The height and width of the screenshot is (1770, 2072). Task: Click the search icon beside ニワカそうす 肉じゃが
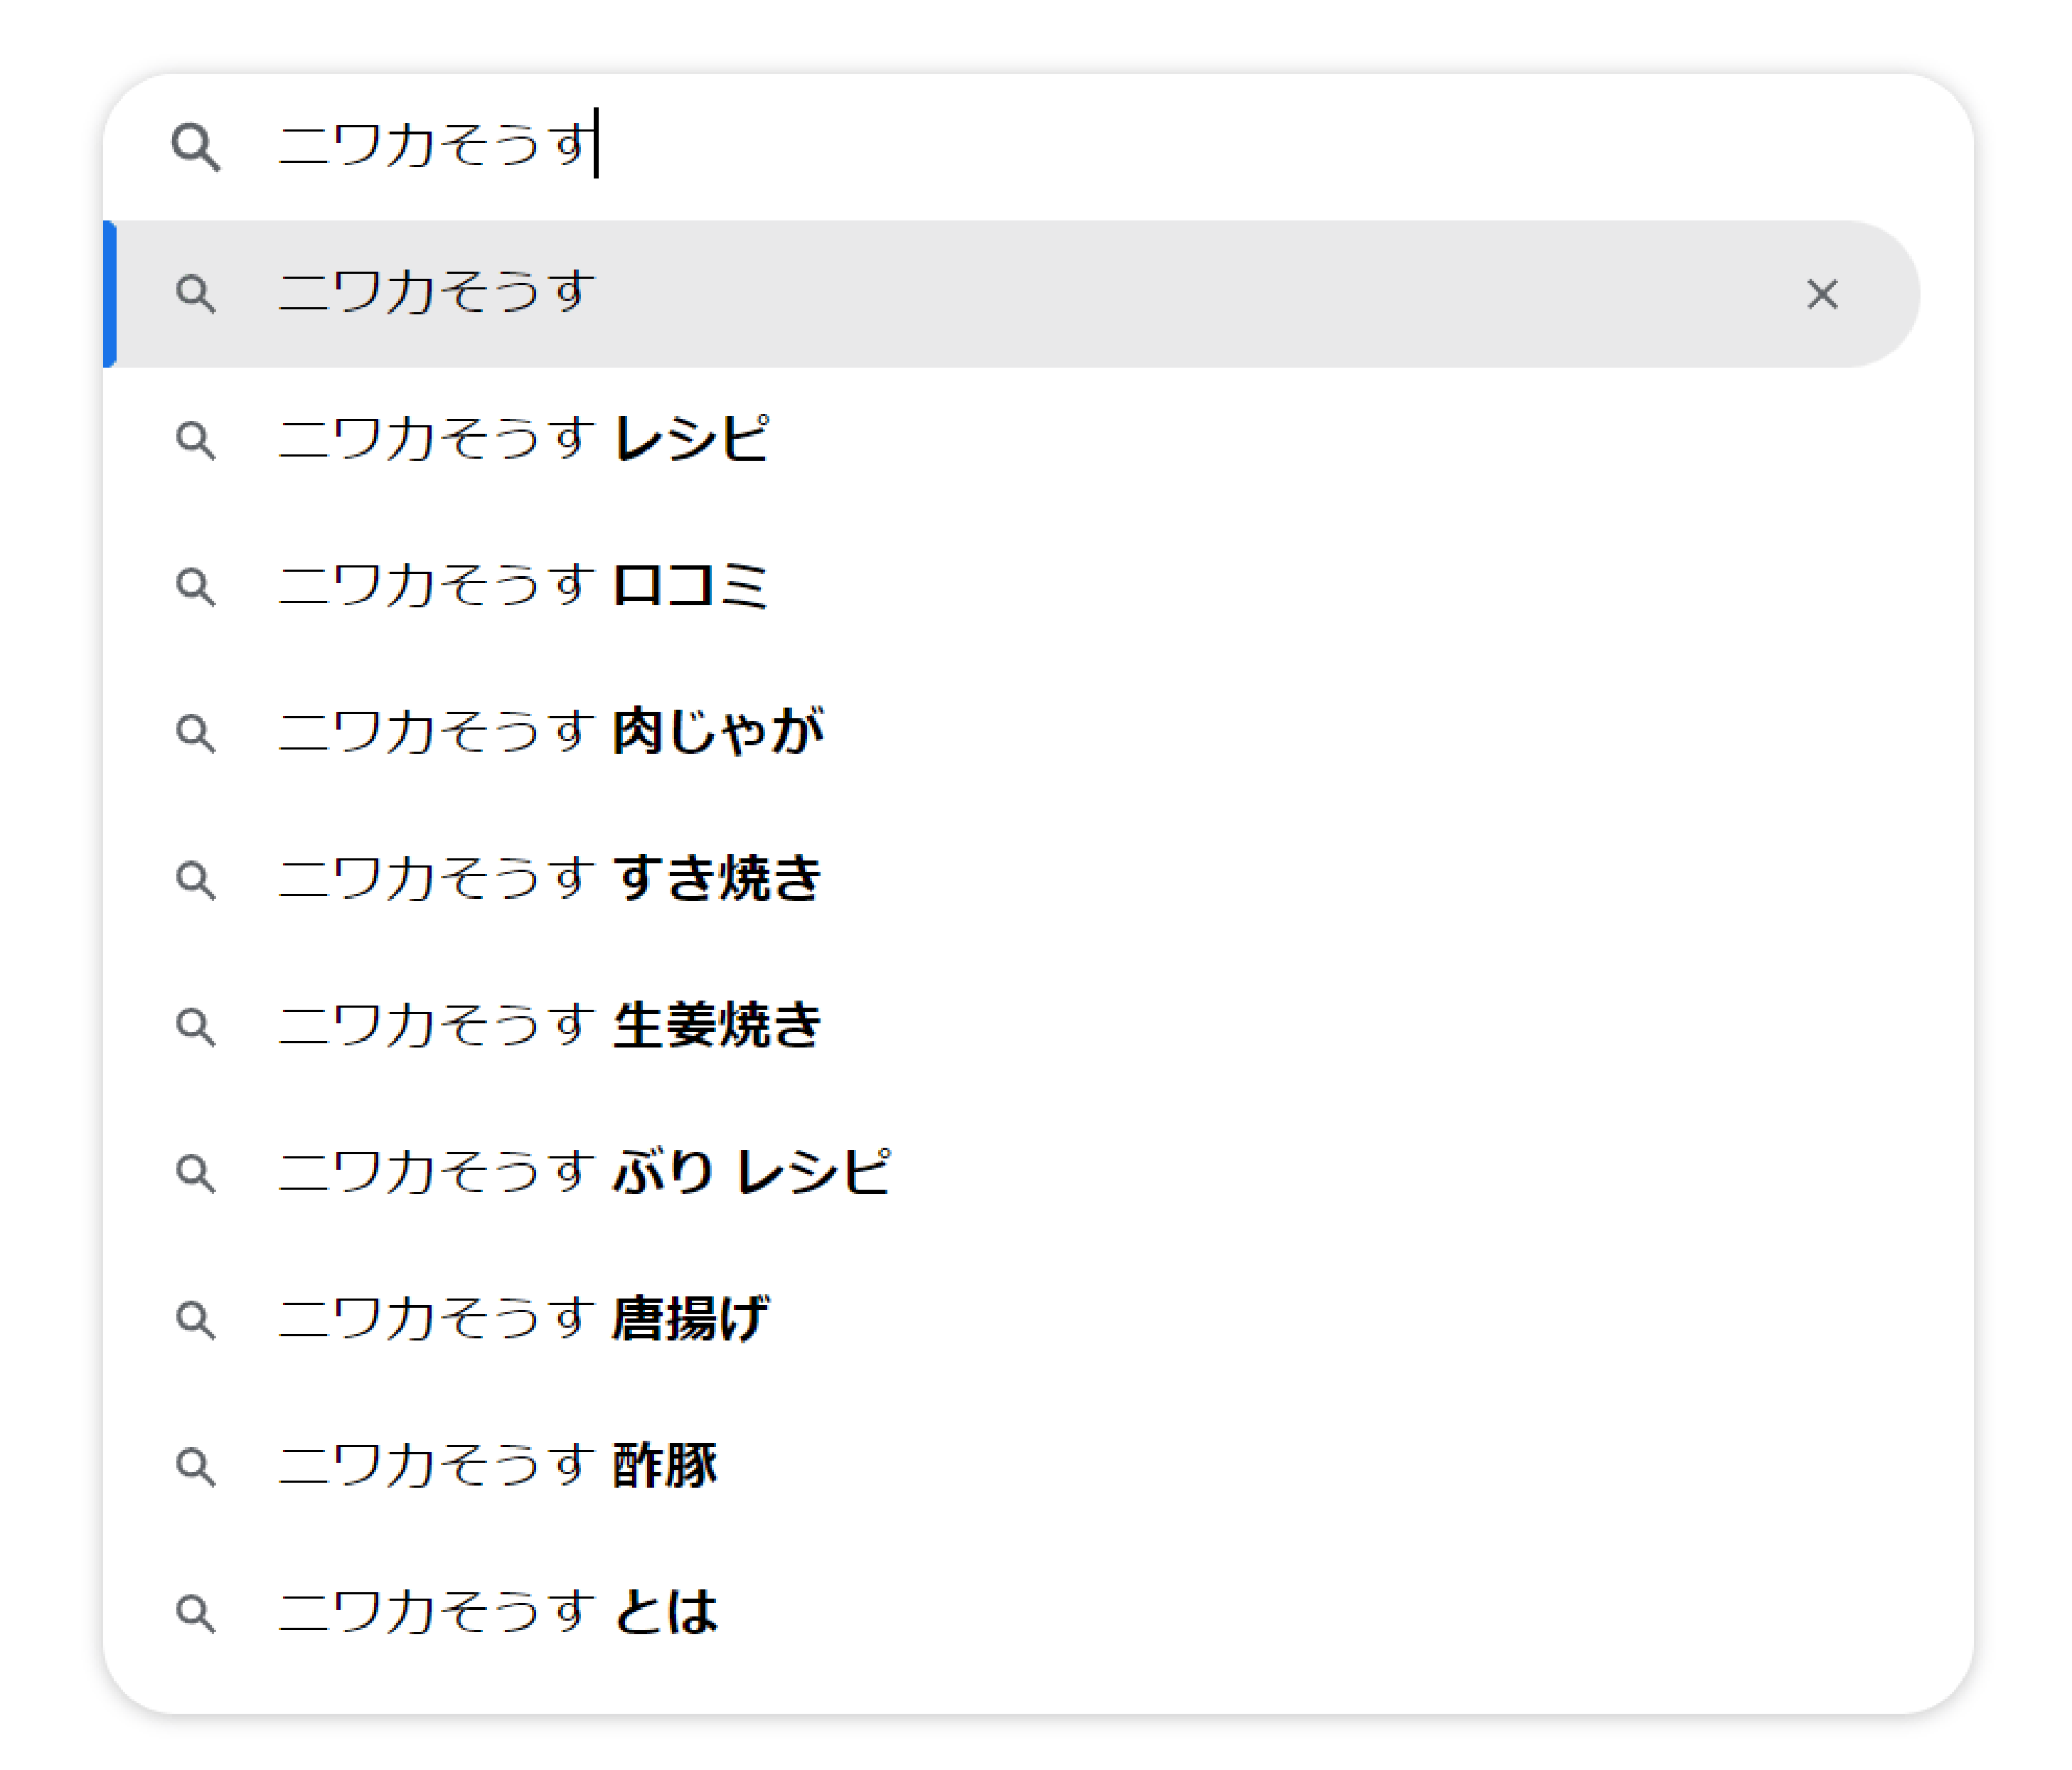coord(195,733)
